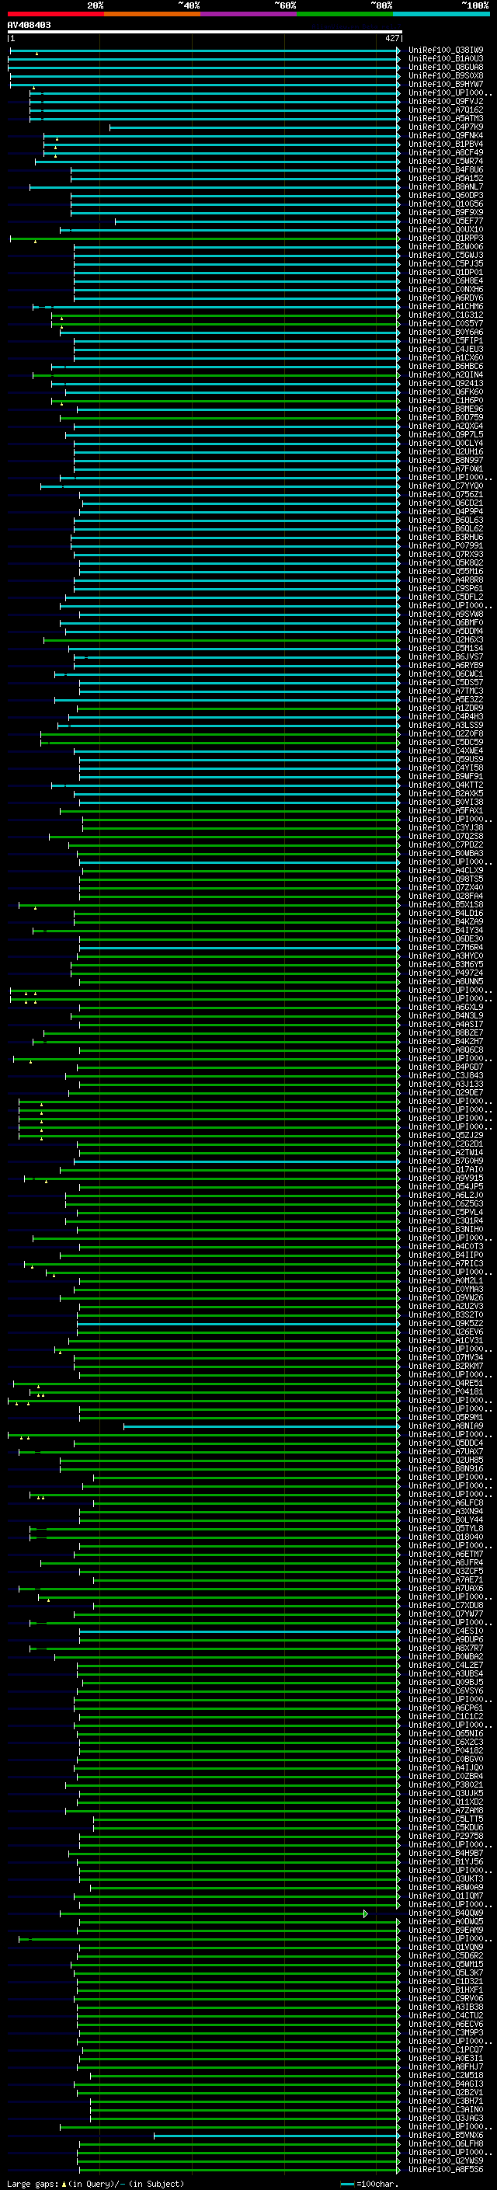Select the UniRef100_B8BZE7 label
497x2190 pixels.
[x=446, y=1033]
